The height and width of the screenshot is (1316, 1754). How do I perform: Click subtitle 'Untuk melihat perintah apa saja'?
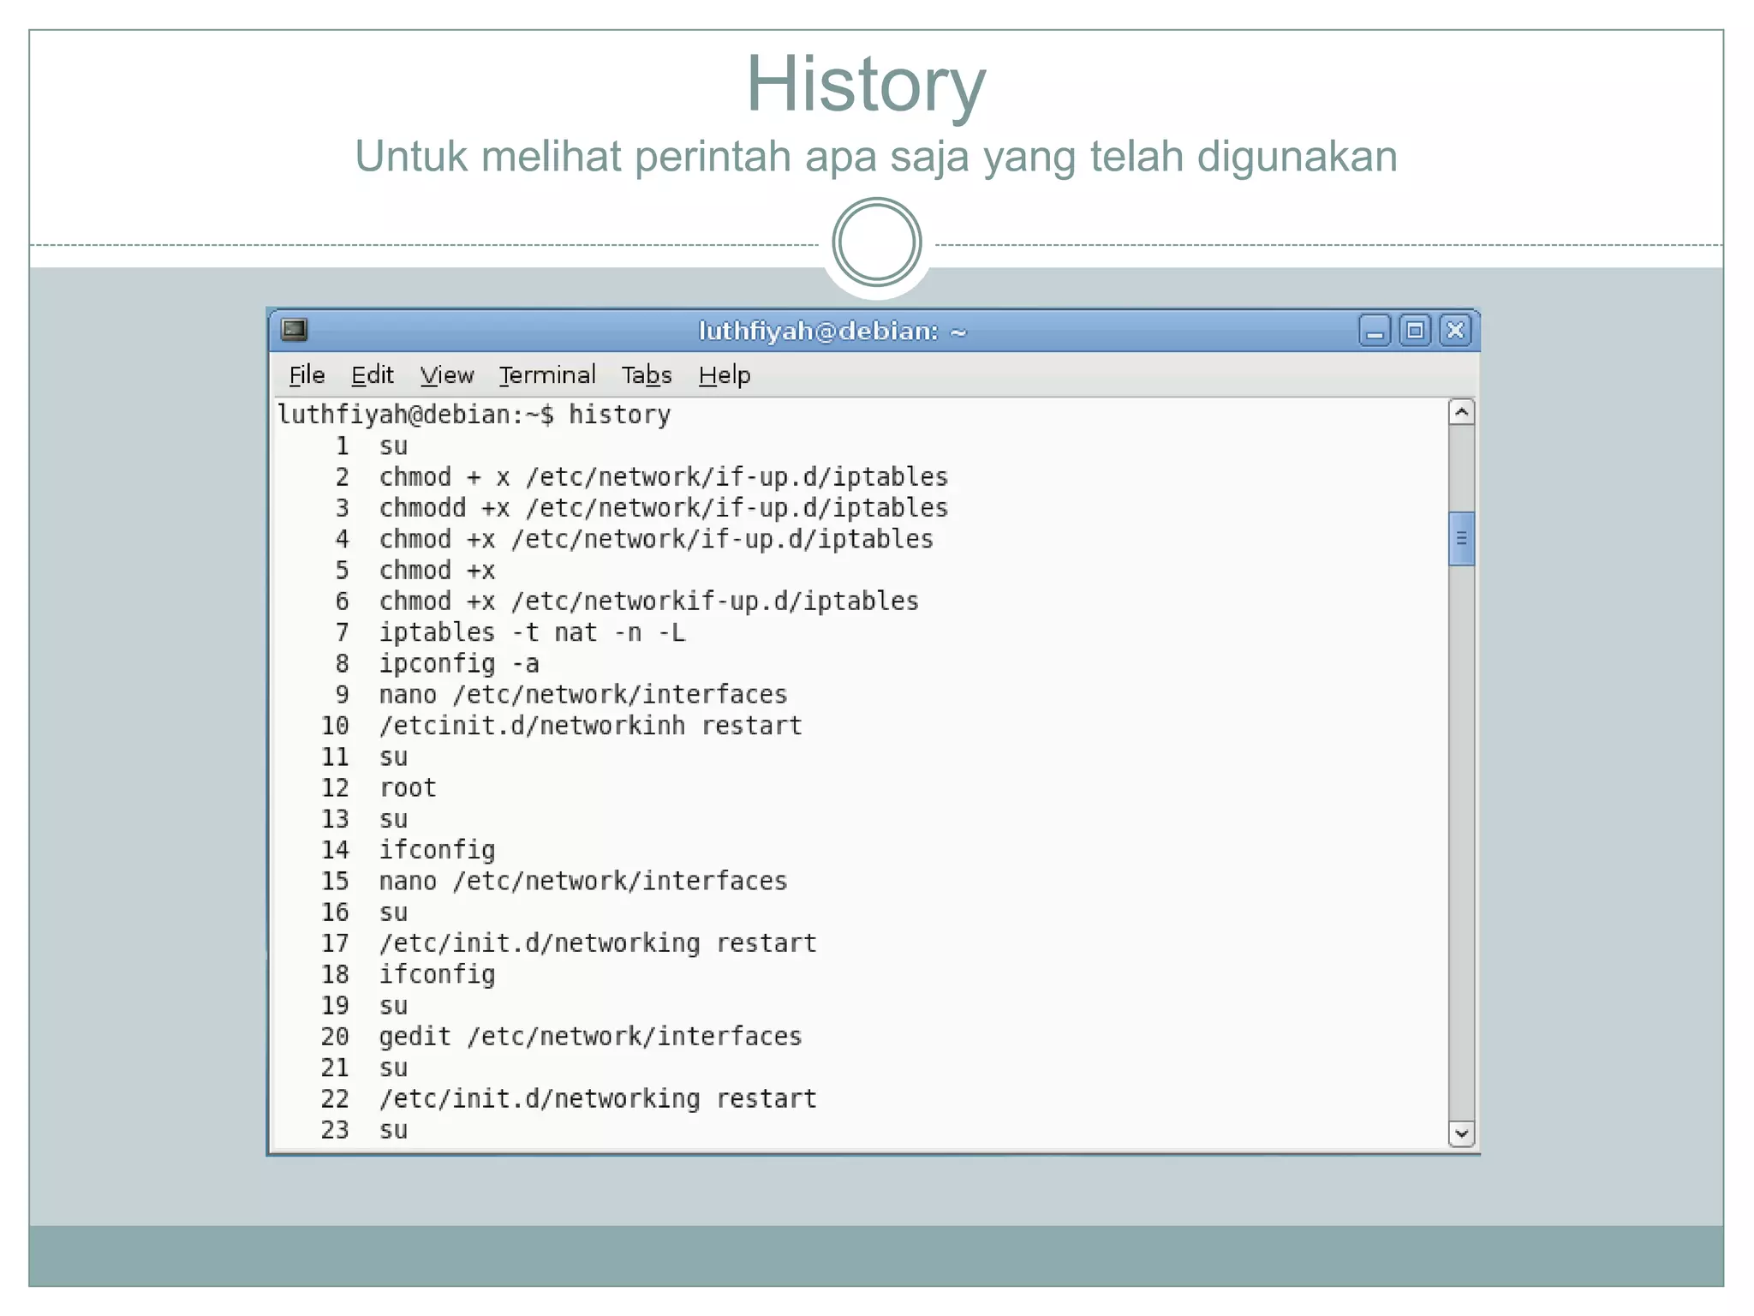[663, 158]
